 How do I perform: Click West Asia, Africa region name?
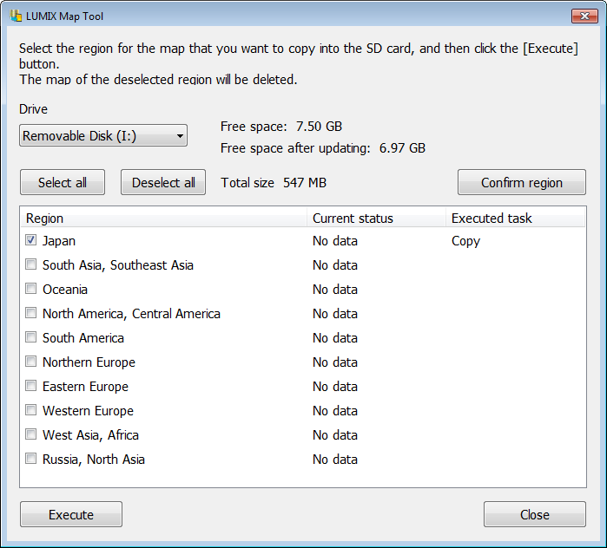coord(90,435)
